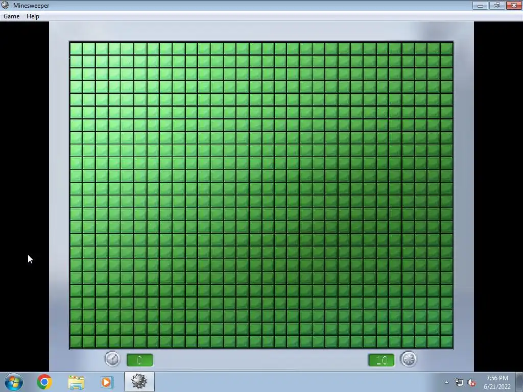523x392 pixels.
Task: Open File Explorer from the taskbar
Action: 76,382
